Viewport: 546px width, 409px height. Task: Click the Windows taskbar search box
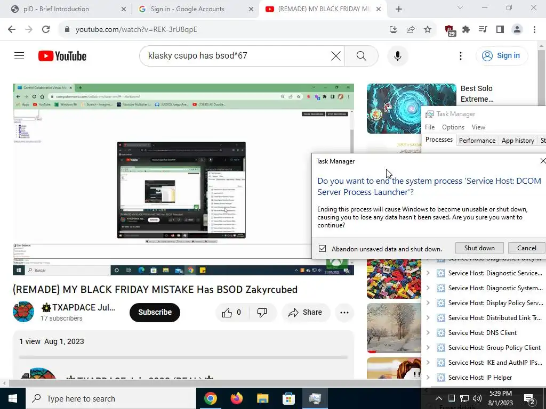[111, 398]
